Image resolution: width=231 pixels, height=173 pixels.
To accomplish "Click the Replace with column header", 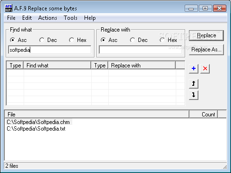I will tap(142, 66).
